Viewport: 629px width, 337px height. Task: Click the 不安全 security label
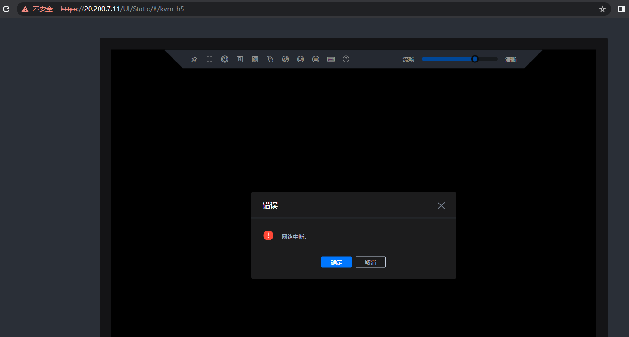tap(43, 9)
